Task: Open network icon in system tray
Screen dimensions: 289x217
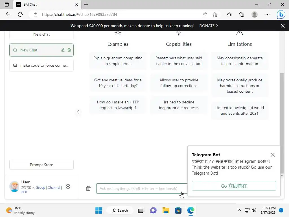Action: pos(247,210)
